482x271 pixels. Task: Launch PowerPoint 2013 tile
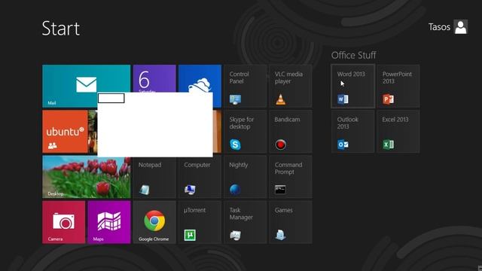click(x=398, y=87)
